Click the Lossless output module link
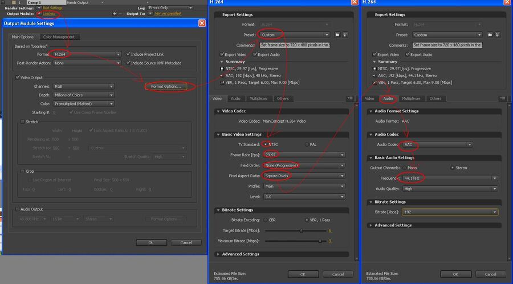The width and height of the screenshot is (513, 284). pyautogui.click(x=49, y=14)
